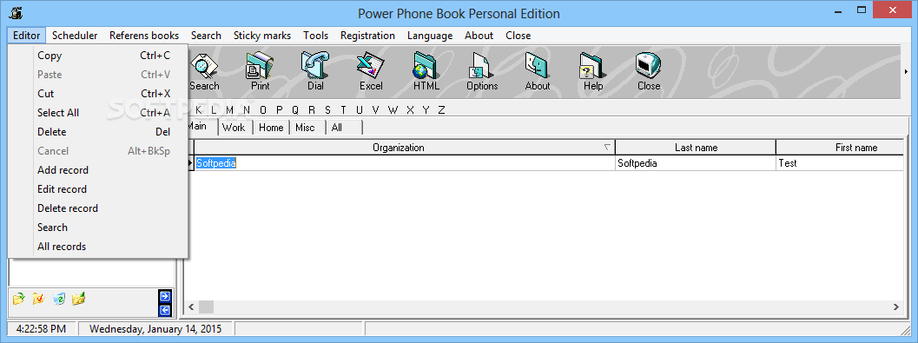Open the Tools menu

(x=315, y=36)
